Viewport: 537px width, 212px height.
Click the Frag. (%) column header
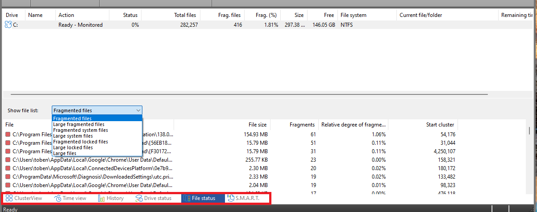pos(263,15)
